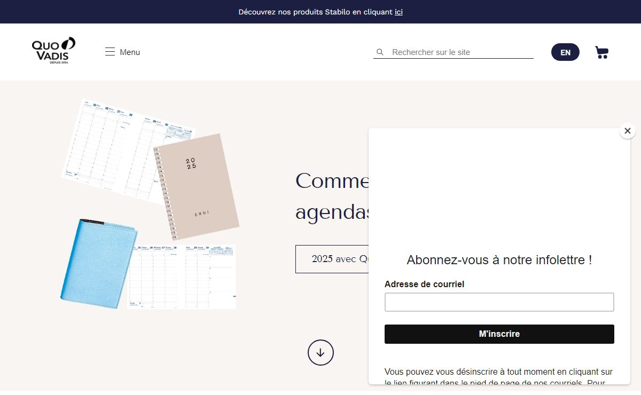Select the beige 2025 spiral planner image
The width and height of the screenshot is (641, 395).
tap(197, 187)
